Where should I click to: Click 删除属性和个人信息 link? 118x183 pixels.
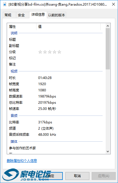[x=22, y=161]
